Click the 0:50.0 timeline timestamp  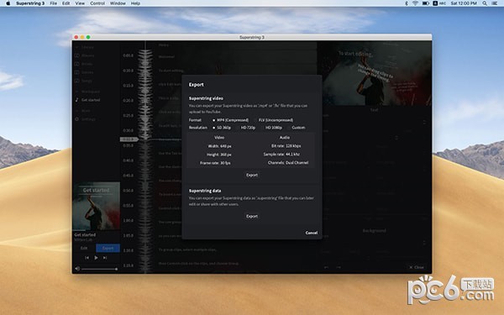pos(128,191)
